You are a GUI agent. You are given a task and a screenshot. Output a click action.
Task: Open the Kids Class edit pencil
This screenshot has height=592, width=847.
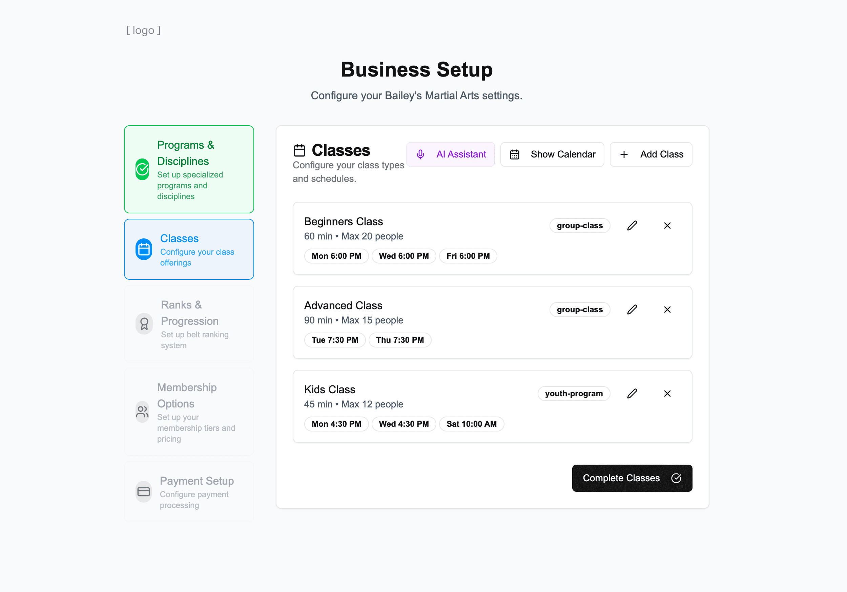tap(632, 394)
